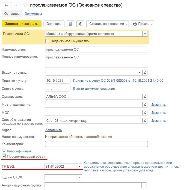Enable the Недвижимое имущество checkbox

pyautogui.click(x=47, y=41)
